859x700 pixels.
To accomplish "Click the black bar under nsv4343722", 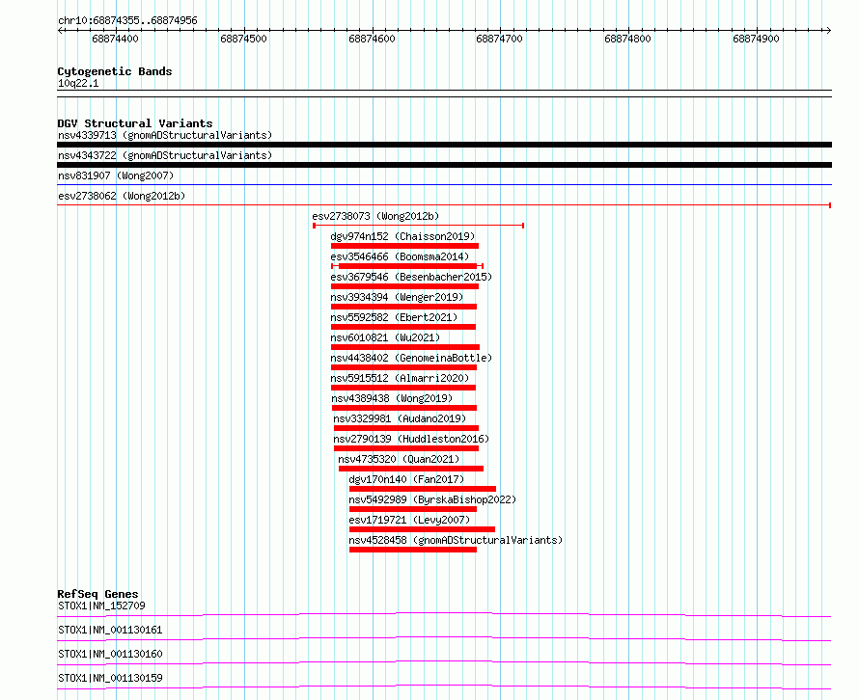I will (x=444, y=165).
